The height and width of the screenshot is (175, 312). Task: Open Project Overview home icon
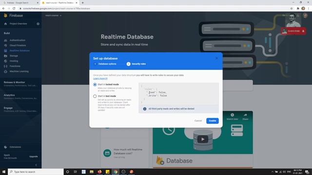coord(5,24)
